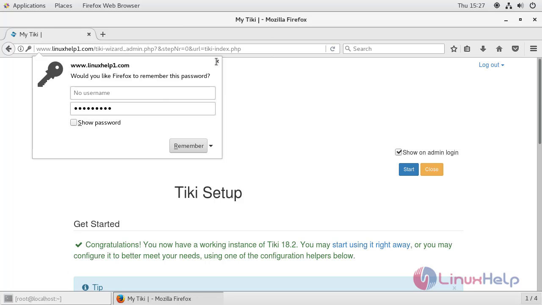Show bookmarks list icon
542x305 pixels.
click(467, 49)
